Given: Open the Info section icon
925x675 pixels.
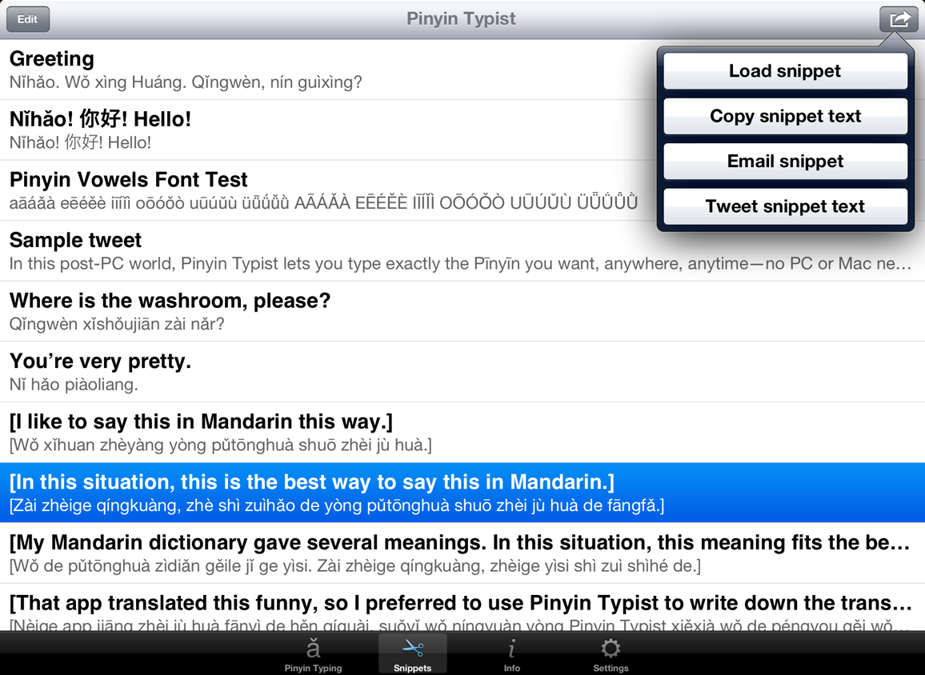Looking at the screenshot, I should 511,649.
